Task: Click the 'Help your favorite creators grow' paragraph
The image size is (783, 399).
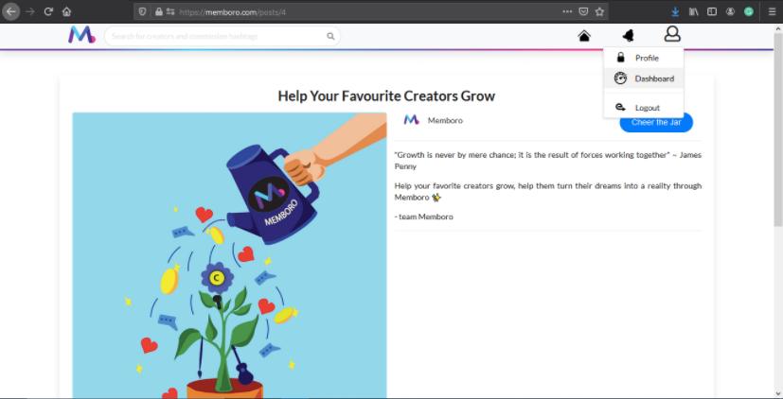Action: [548, 192]
